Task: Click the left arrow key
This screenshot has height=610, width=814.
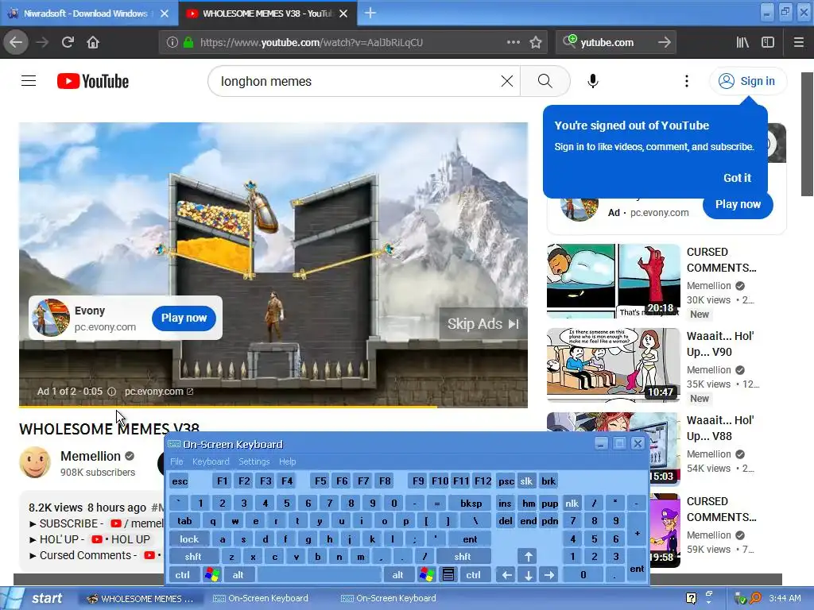Action: click(506, 575)
